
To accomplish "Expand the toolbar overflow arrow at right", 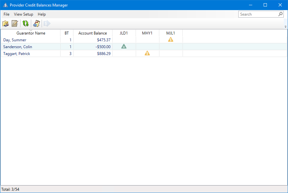I will coord(285,27).
